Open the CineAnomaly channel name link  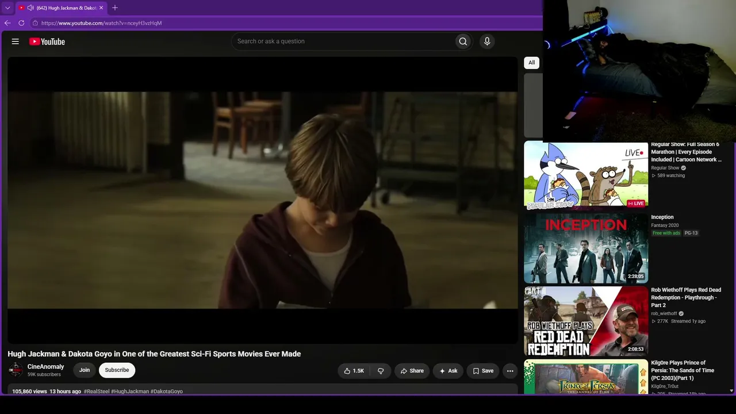pyautogui.click(x=46, y=367)
